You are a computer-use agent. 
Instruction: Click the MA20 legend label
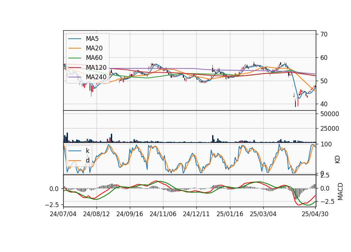click(x=94, y=48)
